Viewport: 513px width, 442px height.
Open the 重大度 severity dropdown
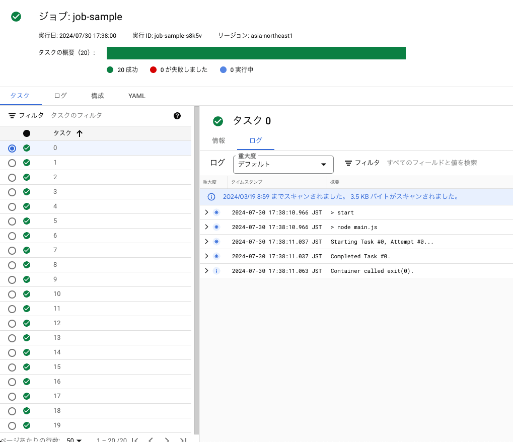click(x=283, y=164)
